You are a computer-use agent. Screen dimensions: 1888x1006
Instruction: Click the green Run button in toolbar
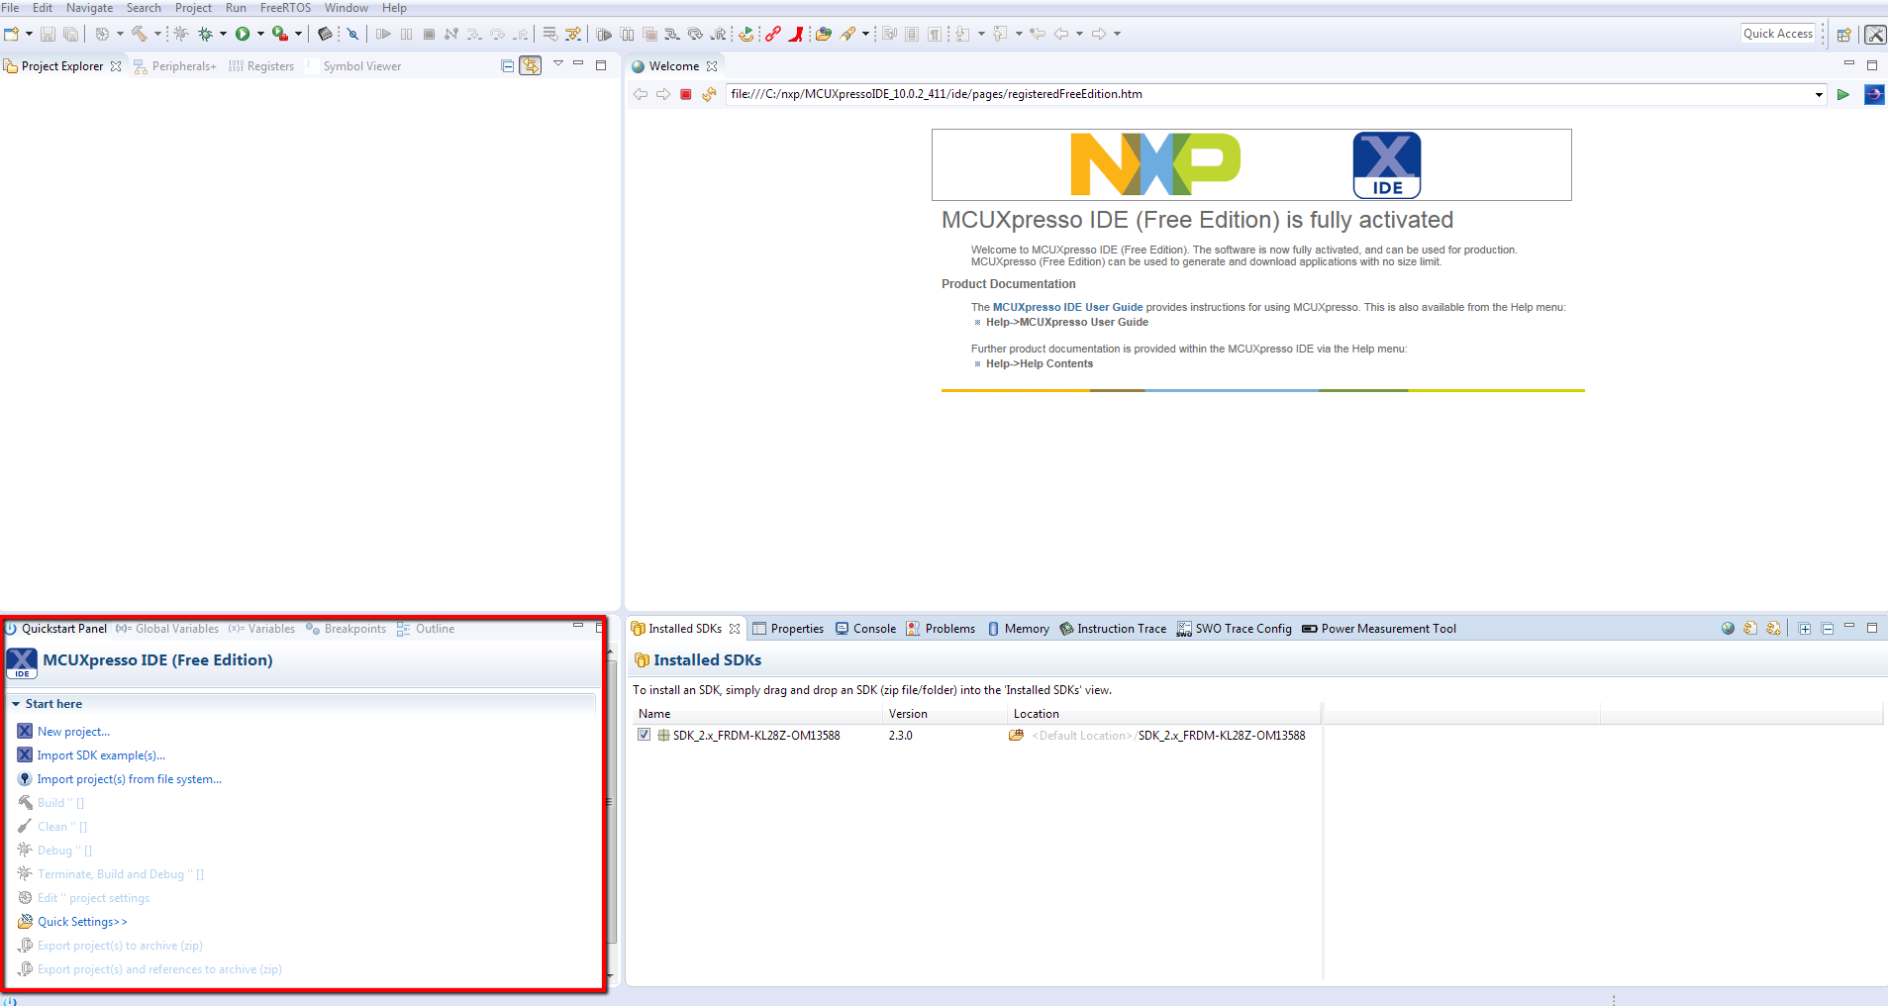tap(243, 34)
